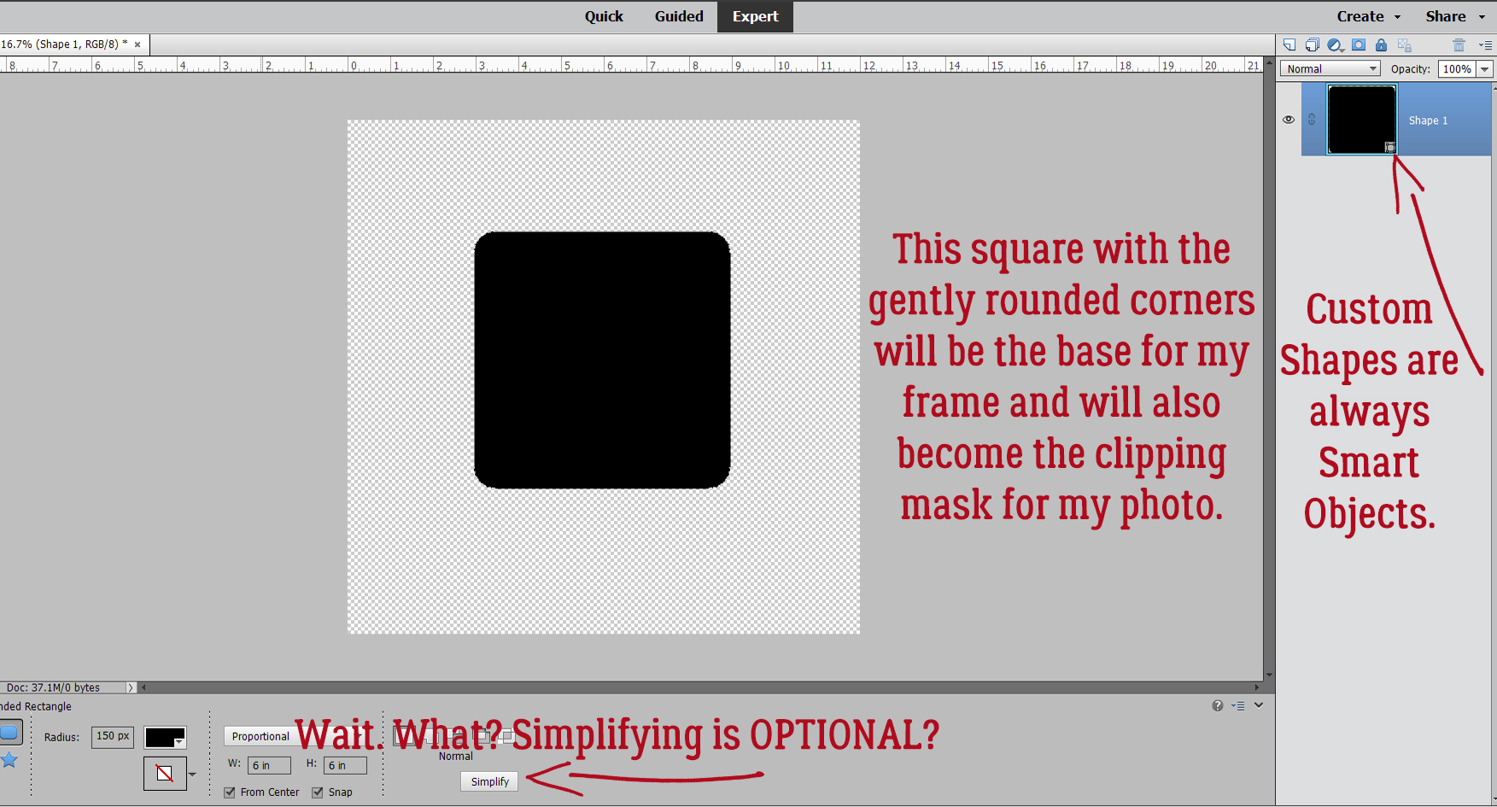Viewport: 1497px width, 807px height.
Task: Collapse the Tool Options panel chevron
Action: [1258, 705]
